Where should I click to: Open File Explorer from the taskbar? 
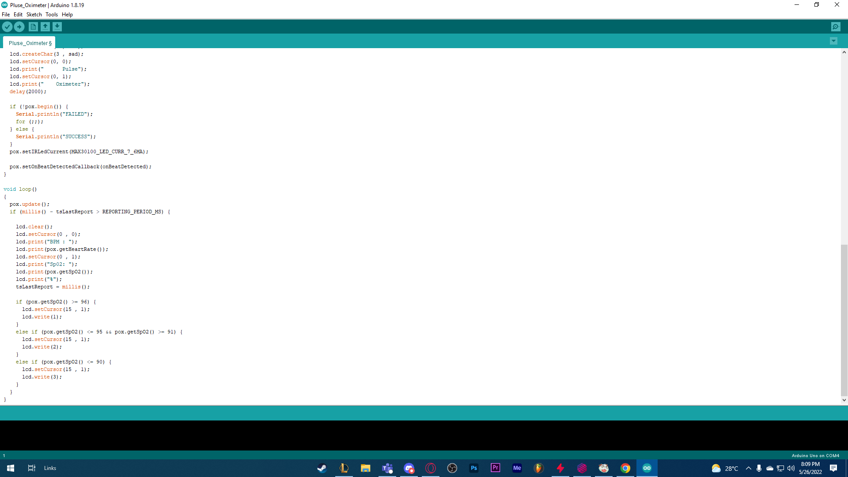point(365,468)
